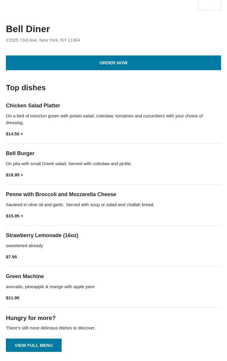The height and width of the screenshot is (361, 227).
Task: Click the $18.95 + Bell Burger price
Action: pos(14,175)
